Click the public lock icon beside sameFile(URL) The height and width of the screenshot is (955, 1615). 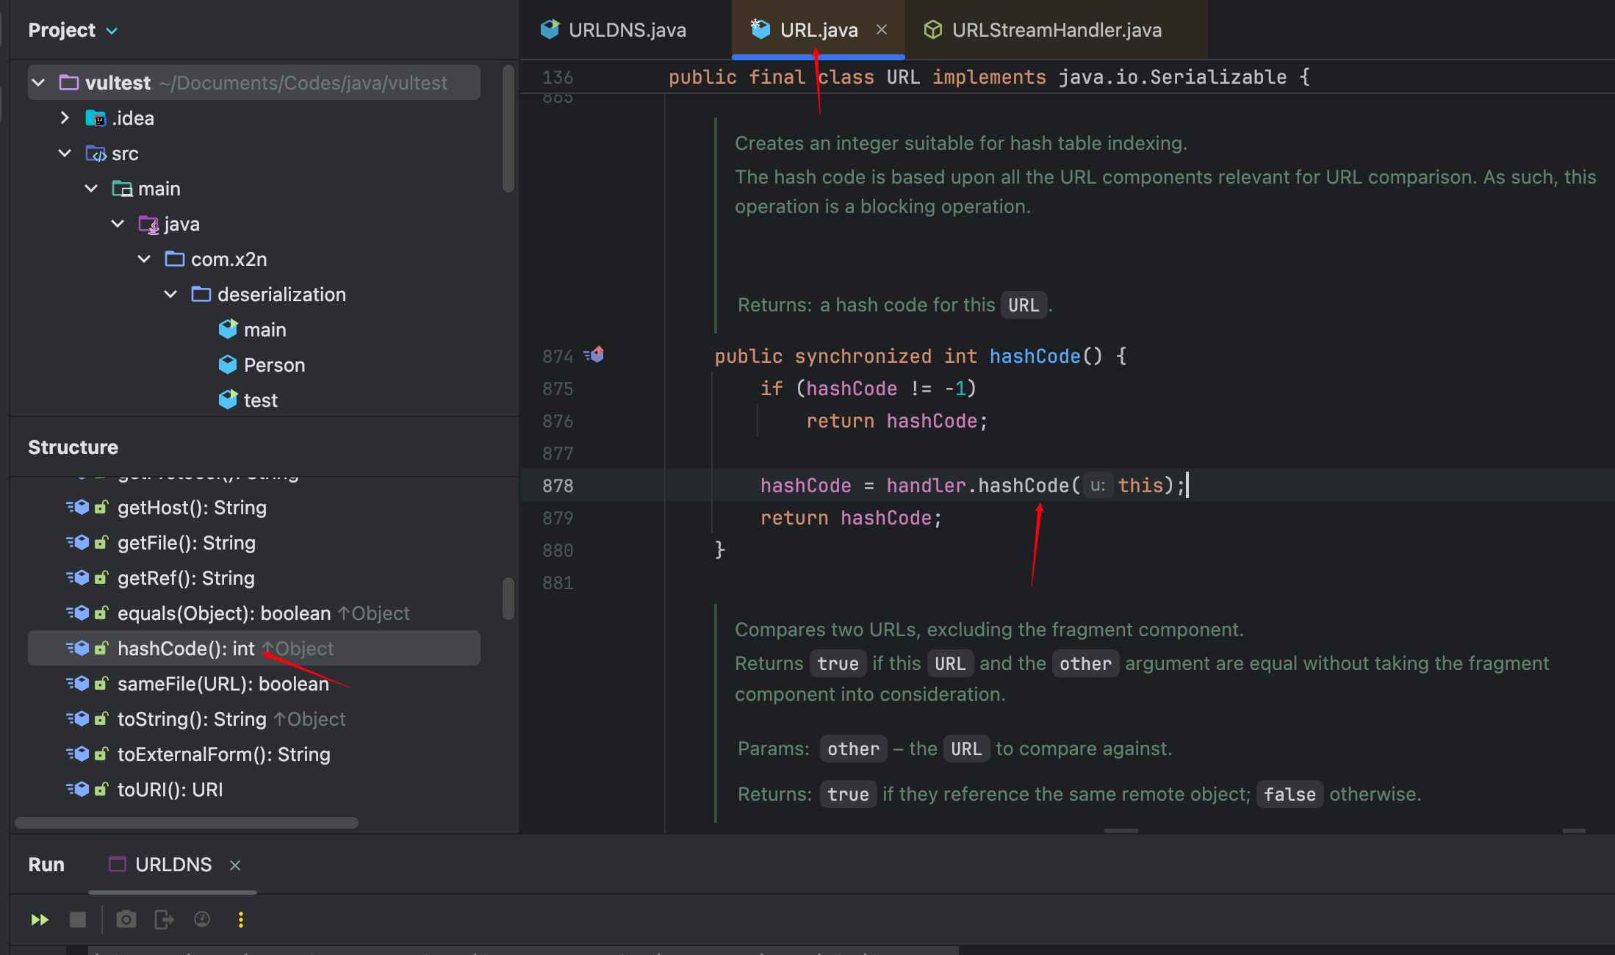101,683
